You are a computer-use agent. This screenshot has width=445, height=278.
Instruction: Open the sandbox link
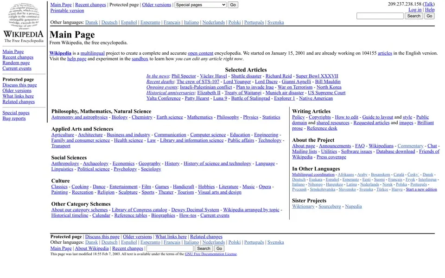click(140, 59)
